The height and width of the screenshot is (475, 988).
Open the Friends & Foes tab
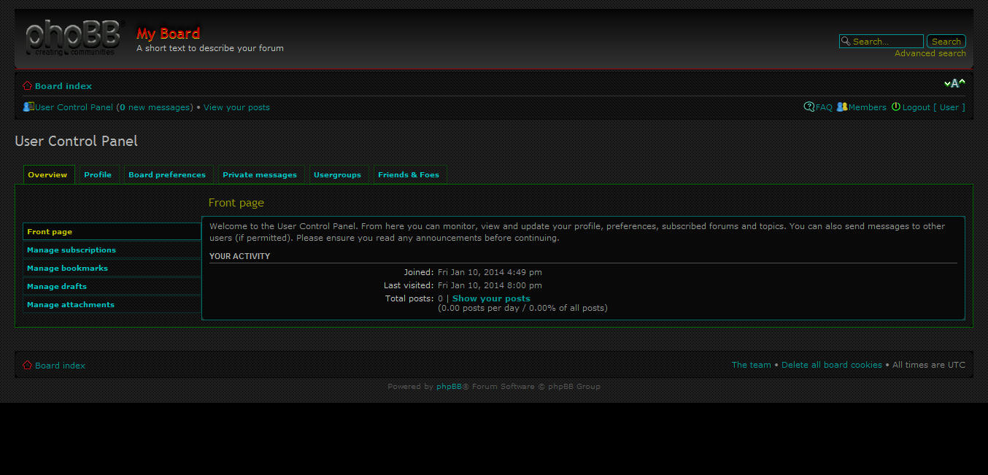(x=409, y=174)
